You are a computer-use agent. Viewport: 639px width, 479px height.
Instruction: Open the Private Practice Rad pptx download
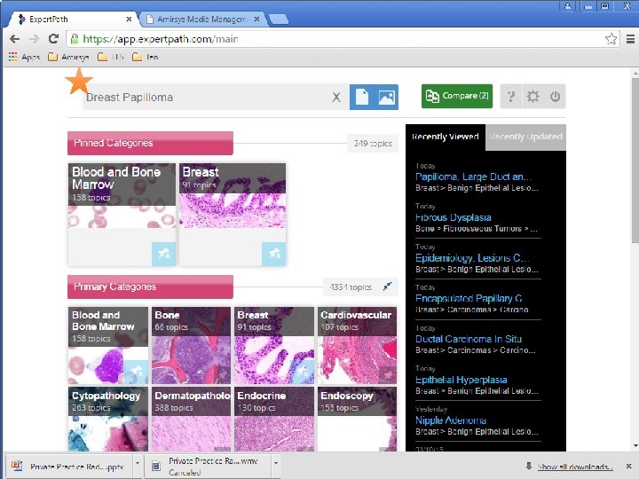point(69,467)
